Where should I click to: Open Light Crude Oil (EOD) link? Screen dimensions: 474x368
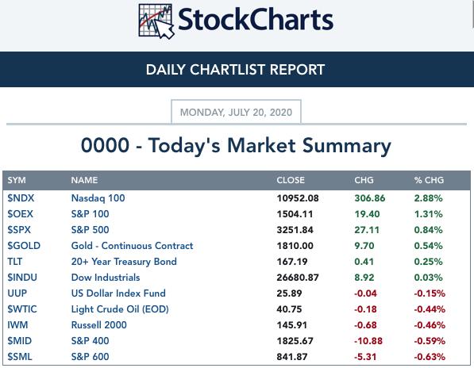click(120, 309)
